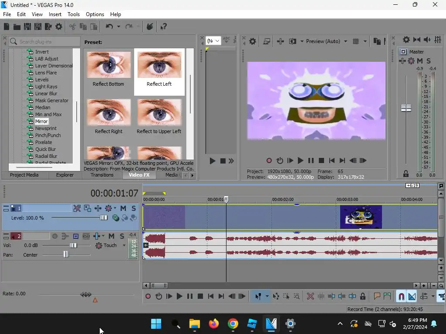Click Downmix Output icon in Master Bus
The image size is (446, 334).
pyautogui.click(x=417, y=40)
